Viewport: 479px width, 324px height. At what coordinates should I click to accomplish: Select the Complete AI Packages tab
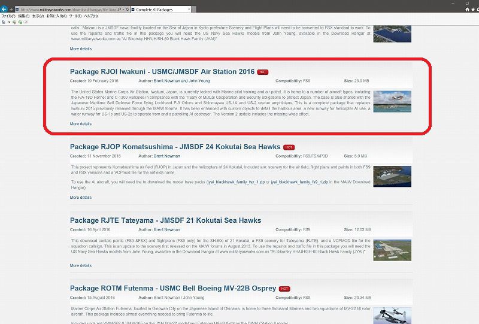point(160,10)
